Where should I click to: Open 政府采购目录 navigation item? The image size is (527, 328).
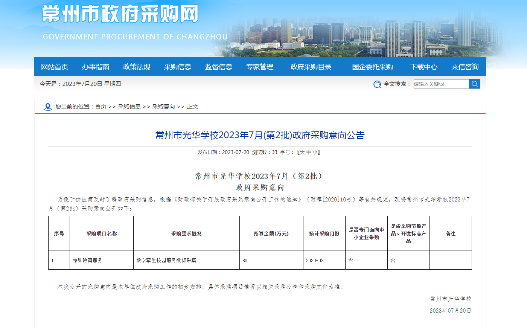click(311, 67)
